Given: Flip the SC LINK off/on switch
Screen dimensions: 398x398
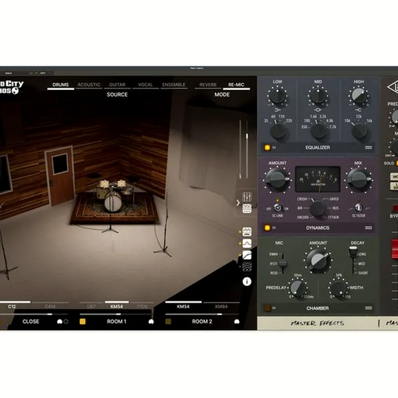Looking at the screenshot, I should click(277, 208).
